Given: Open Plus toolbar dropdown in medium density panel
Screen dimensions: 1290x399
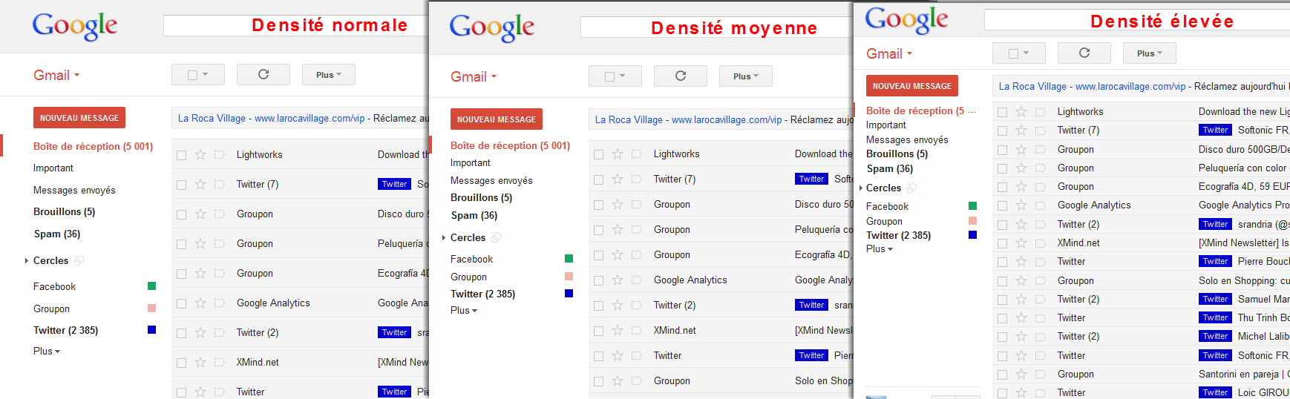Looking at the screenshot, I should coord(746,76).
